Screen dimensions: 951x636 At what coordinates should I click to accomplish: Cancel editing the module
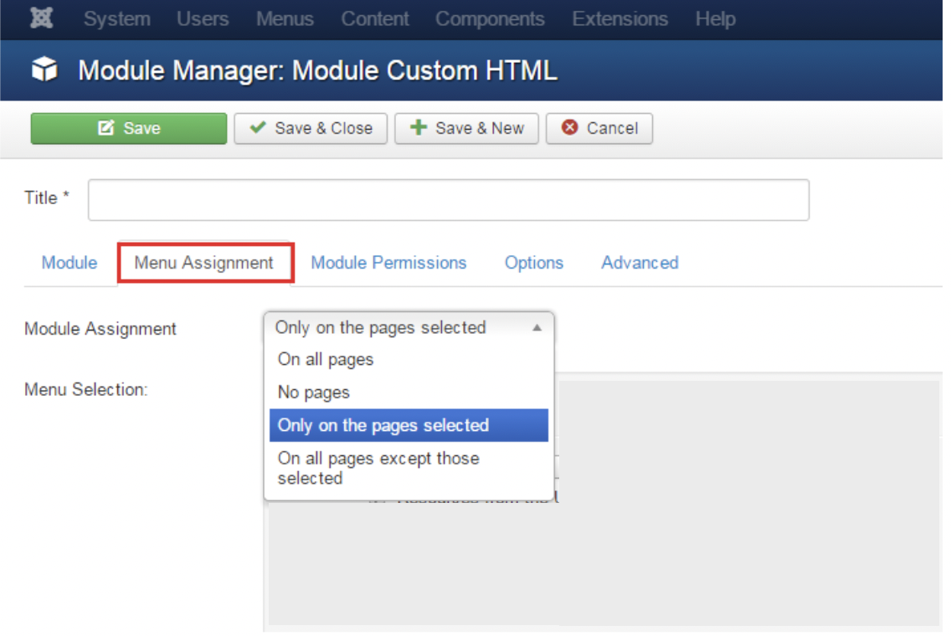(599, 128)
